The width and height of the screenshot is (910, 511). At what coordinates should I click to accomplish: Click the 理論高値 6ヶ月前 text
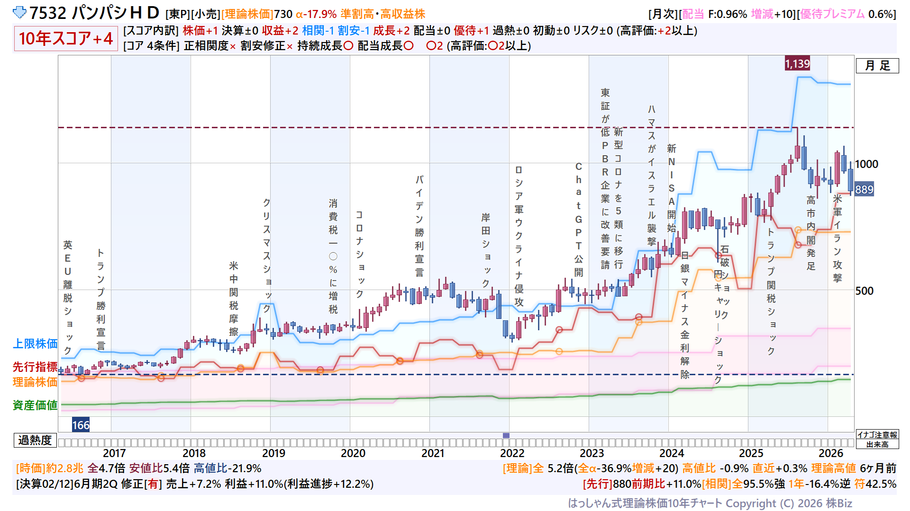coord(854,468)
